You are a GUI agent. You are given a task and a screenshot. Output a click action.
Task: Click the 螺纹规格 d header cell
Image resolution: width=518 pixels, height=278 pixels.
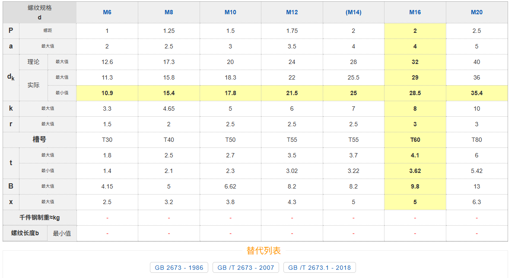(40, 13)
